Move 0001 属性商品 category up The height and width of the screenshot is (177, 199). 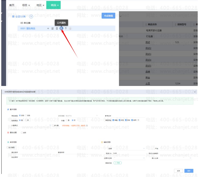tap(66, 28)
